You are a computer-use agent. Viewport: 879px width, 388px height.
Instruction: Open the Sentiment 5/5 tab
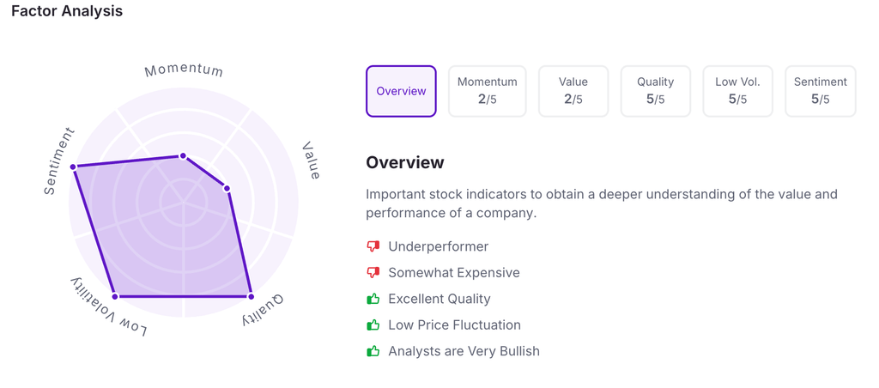(820, 91)
